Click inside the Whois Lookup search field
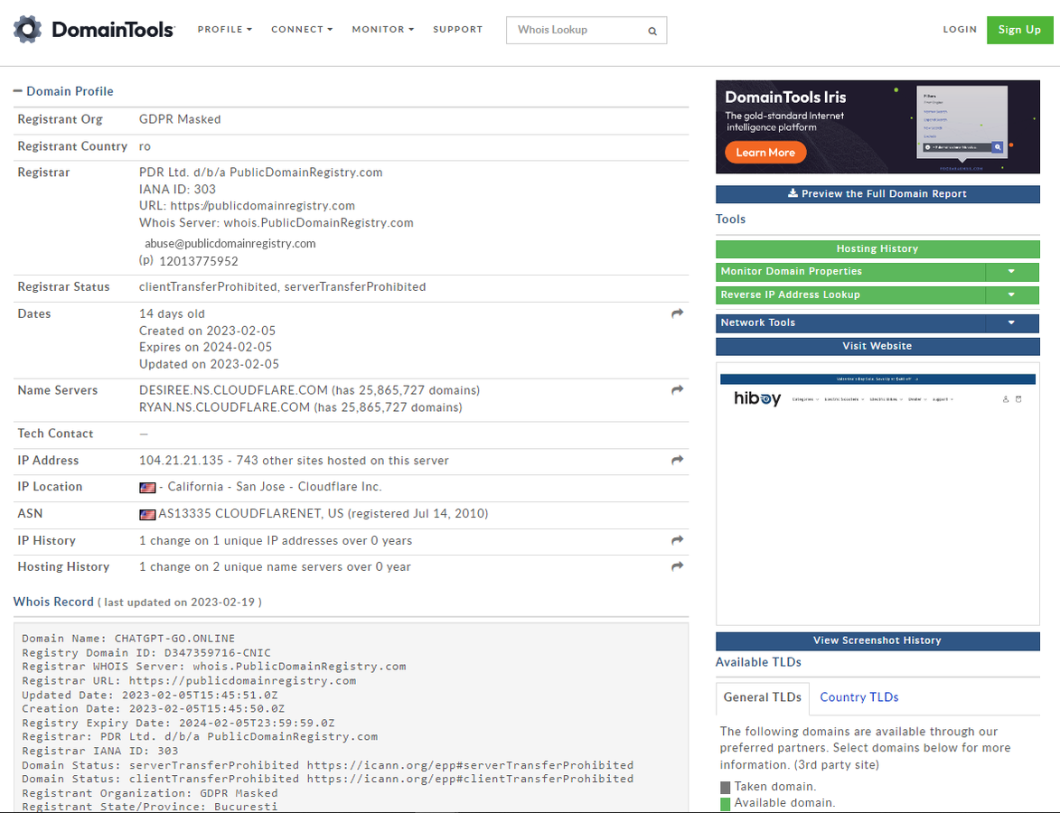1060x813 pixels. 577,30
